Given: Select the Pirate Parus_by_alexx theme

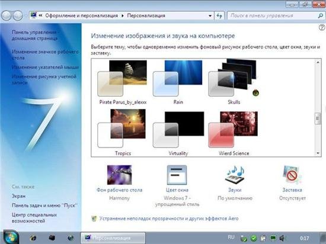Looking at the screenshot, I should [123, 82].
